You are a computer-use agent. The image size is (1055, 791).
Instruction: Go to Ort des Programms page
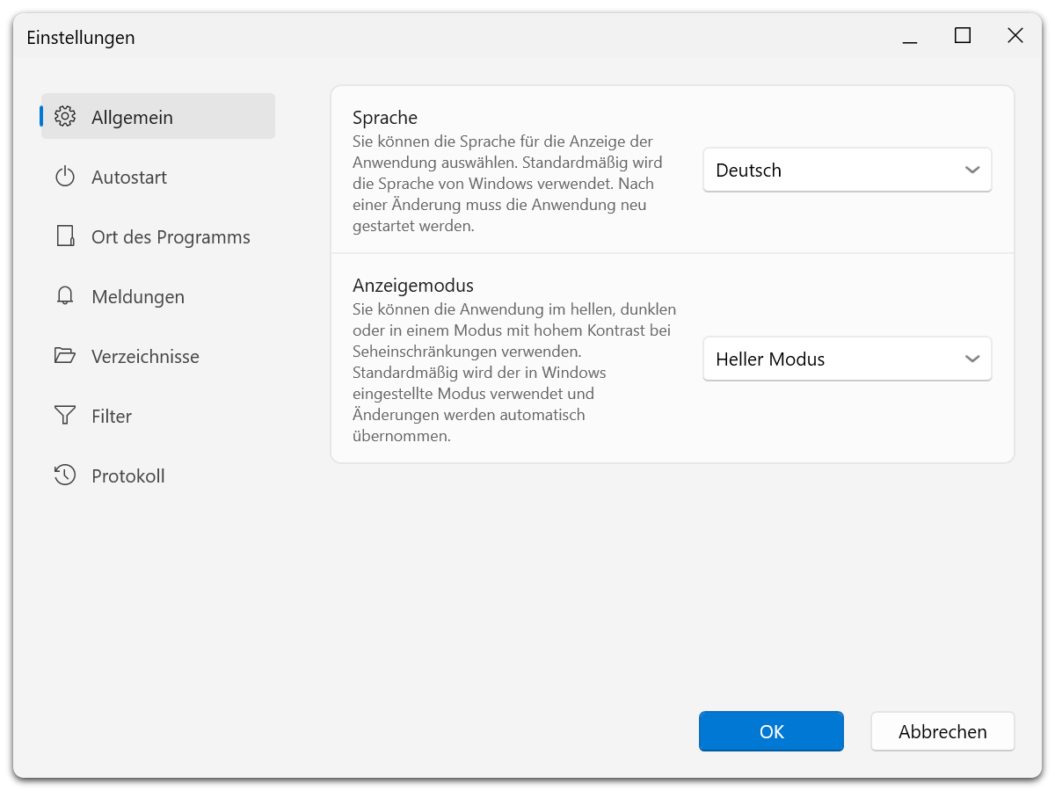coord(158,236)
